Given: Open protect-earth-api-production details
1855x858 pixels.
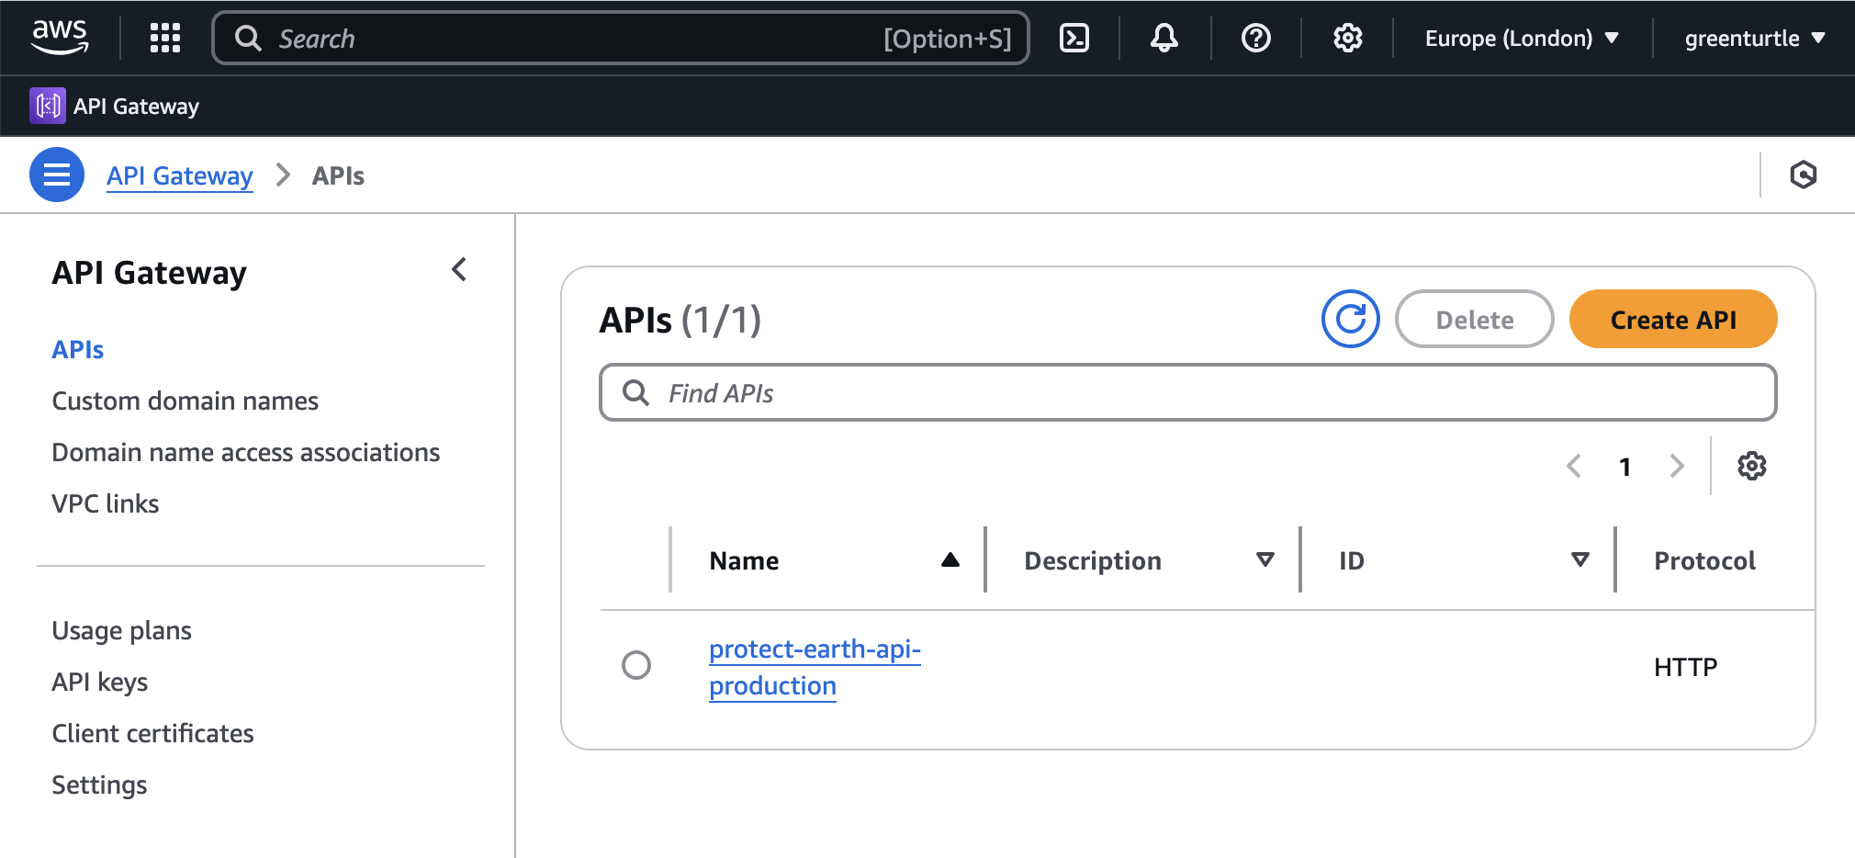Looking at the screenshot, I should click(814, 666).
